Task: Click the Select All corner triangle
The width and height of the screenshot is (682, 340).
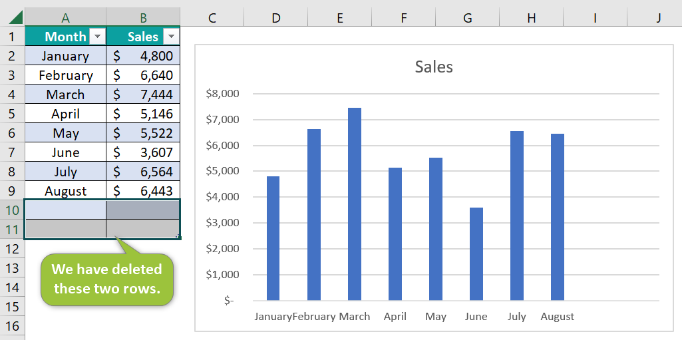Action: tap(16, 18)
